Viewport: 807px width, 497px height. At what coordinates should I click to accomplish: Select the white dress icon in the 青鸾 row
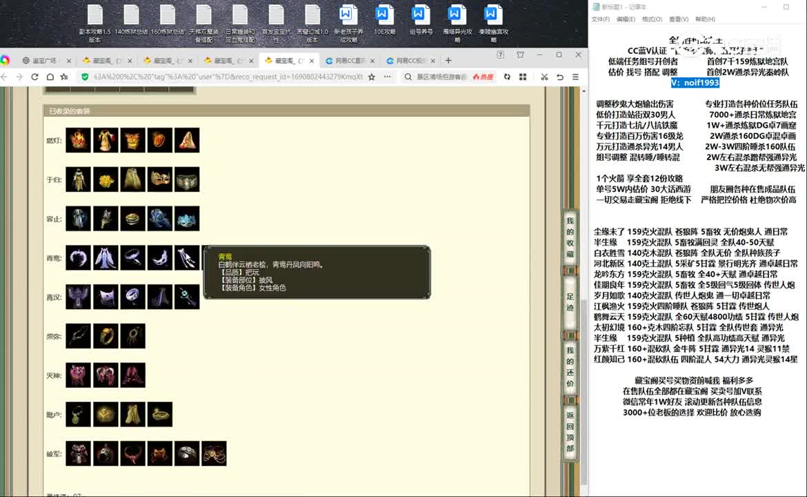click(106, 257)
